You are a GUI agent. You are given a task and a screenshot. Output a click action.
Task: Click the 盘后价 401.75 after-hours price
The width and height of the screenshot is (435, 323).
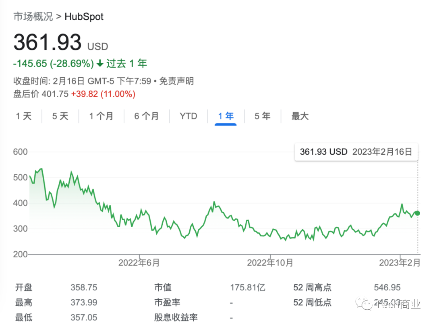click(x=41, y=94)
